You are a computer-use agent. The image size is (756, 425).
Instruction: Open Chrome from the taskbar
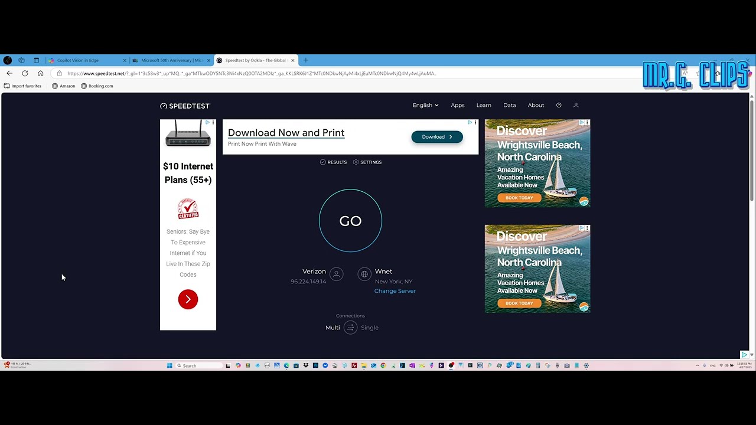[x=383, y=365]
